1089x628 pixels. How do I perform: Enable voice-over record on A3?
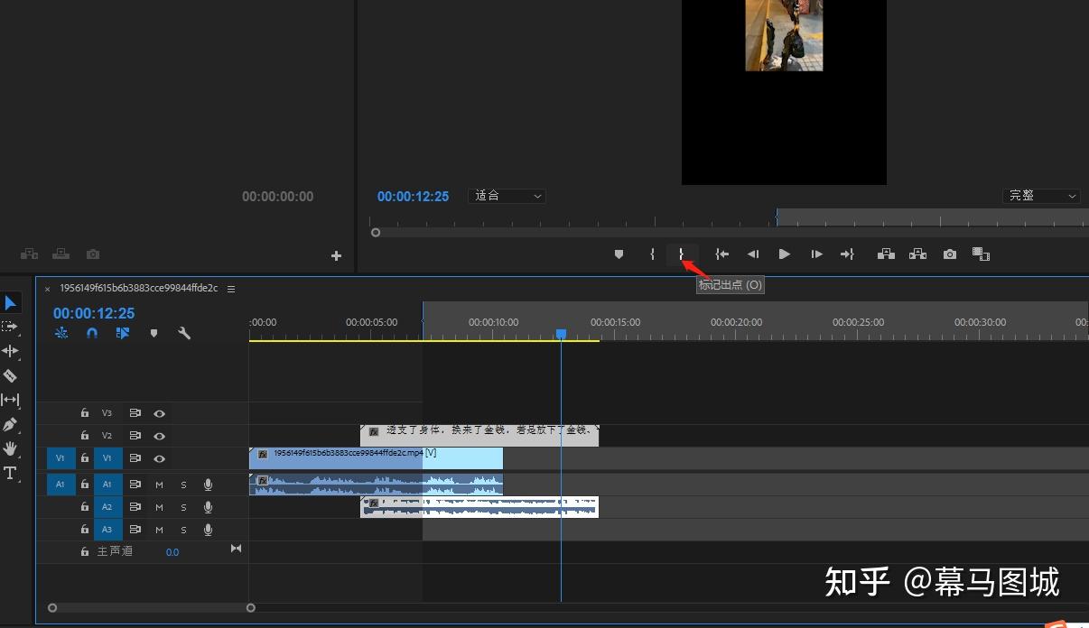pyautogui.click(x=208, y=530)
